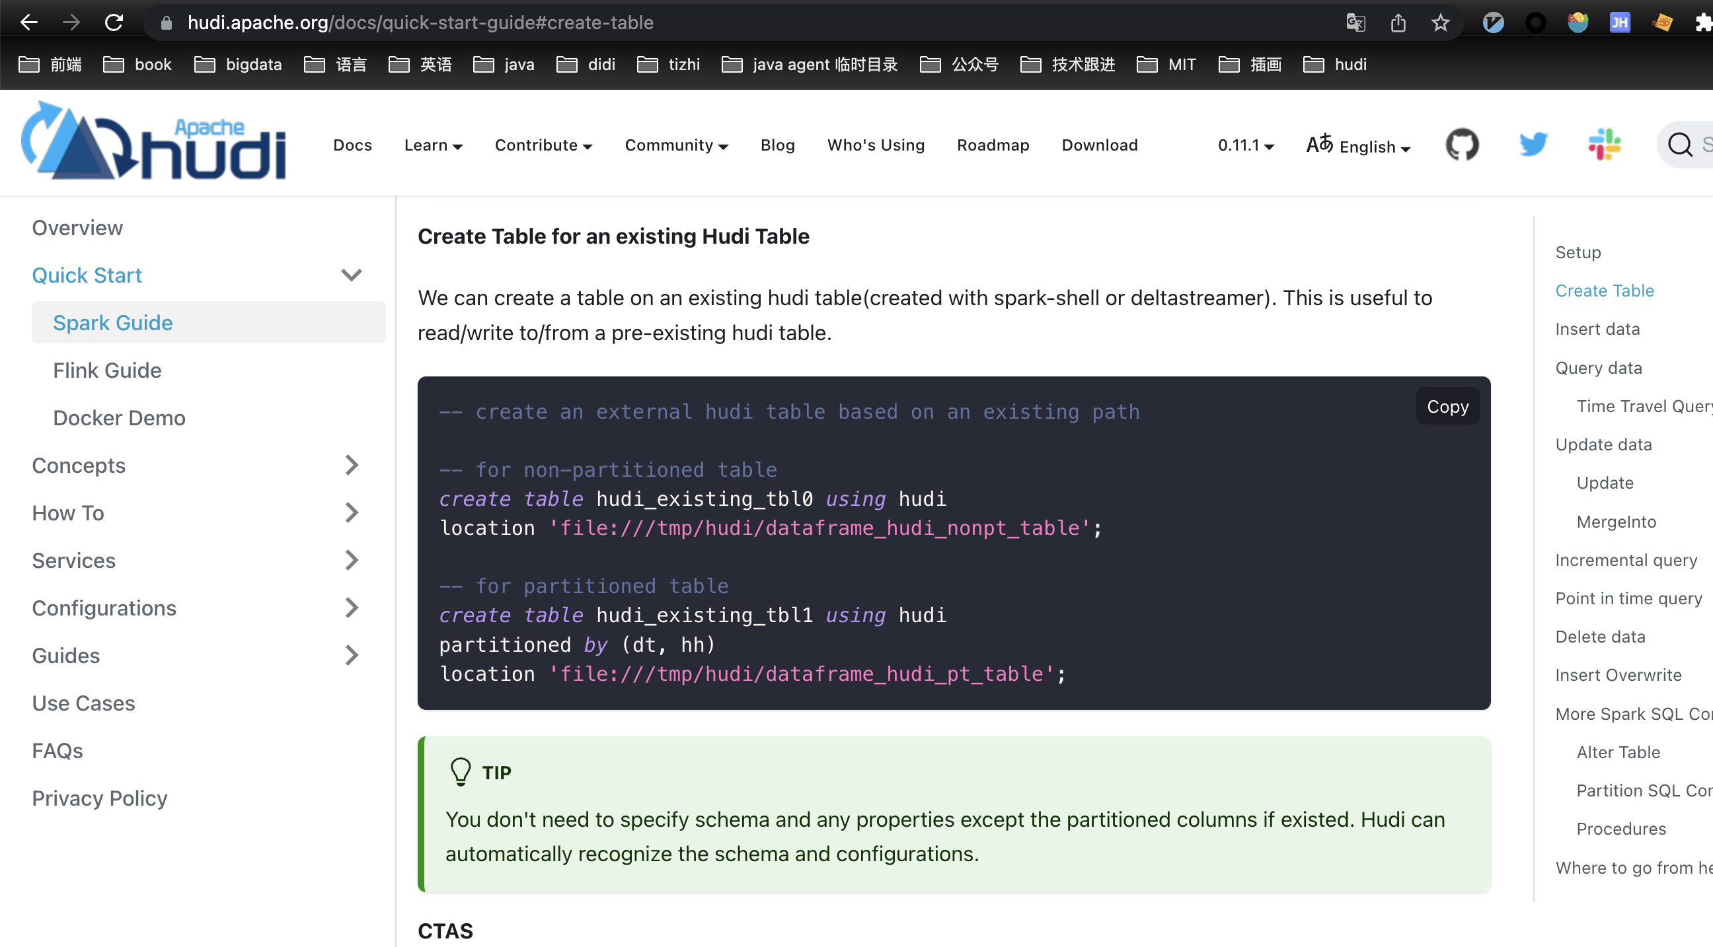The width and height of the screenshot is (1713, 947).
Task: Click the JH extension icon
Action: (x=1620, y=22)
